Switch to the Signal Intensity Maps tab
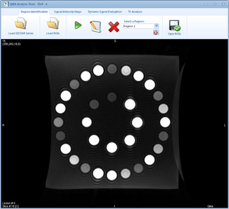 68,12
